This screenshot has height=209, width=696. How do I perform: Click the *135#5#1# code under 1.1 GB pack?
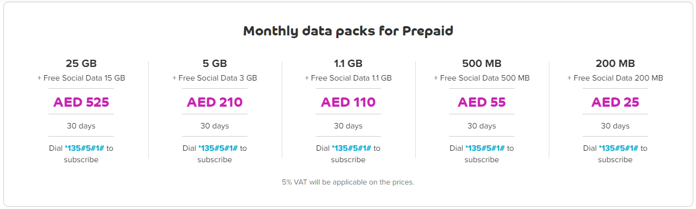coord(352,148)
